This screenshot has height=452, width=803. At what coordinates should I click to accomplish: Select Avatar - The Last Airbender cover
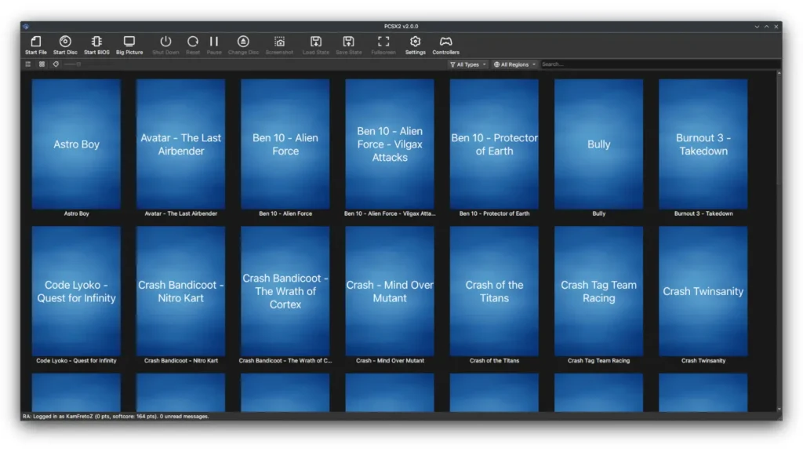coord(181,144)
